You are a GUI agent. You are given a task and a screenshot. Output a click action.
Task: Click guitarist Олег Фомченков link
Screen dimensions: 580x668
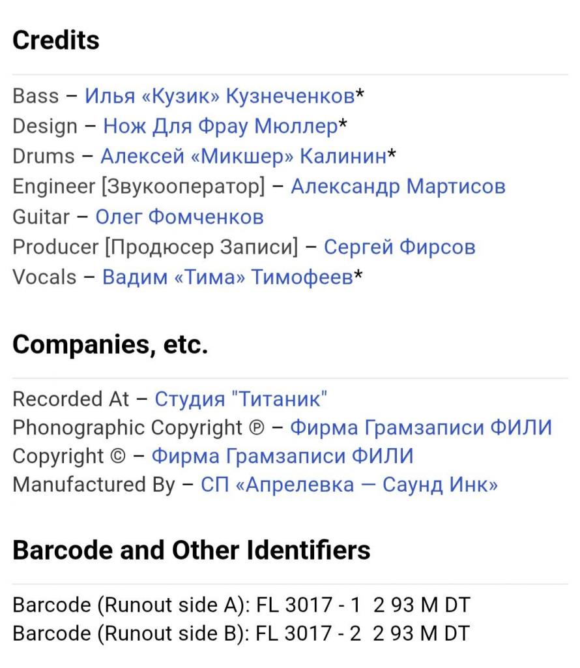point(179,217)
